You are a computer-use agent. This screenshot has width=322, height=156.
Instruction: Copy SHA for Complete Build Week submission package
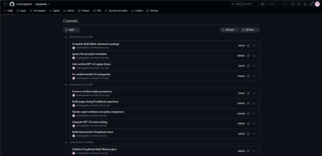(248, 45)
